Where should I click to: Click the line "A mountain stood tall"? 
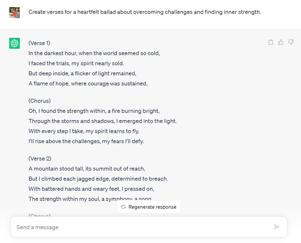87,169
